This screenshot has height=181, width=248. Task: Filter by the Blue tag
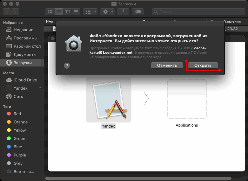(22, 147)
